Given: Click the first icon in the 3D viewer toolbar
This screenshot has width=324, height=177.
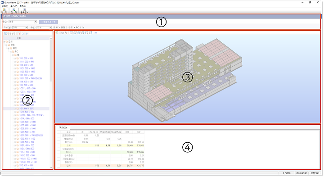Looking at the screenshot, I should tap(57, 33).
